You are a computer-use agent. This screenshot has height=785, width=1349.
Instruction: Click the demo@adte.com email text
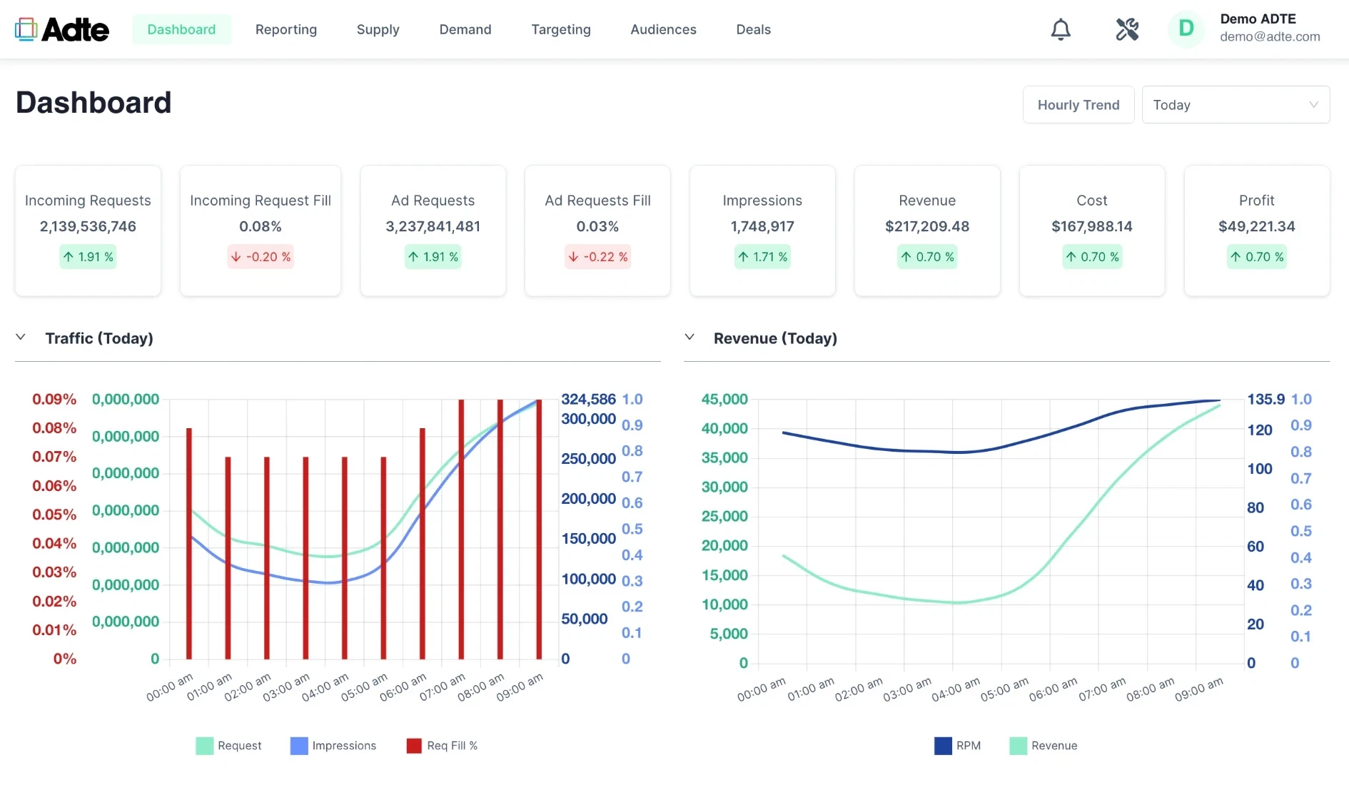click(x=1270, y=37)
